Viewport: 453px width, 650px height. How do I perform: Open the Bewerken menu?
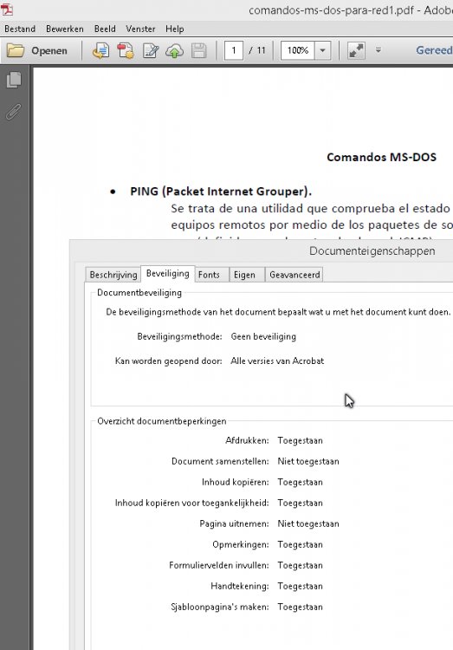pyautogui.click(x=65, y=29)
